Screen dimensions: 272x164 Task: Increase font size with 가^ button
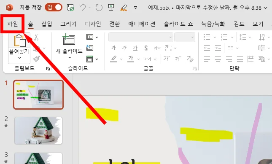coord(167,59)
